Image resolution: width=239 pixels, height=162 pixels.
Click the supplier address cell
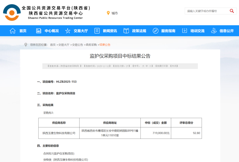tap(110, 133)
